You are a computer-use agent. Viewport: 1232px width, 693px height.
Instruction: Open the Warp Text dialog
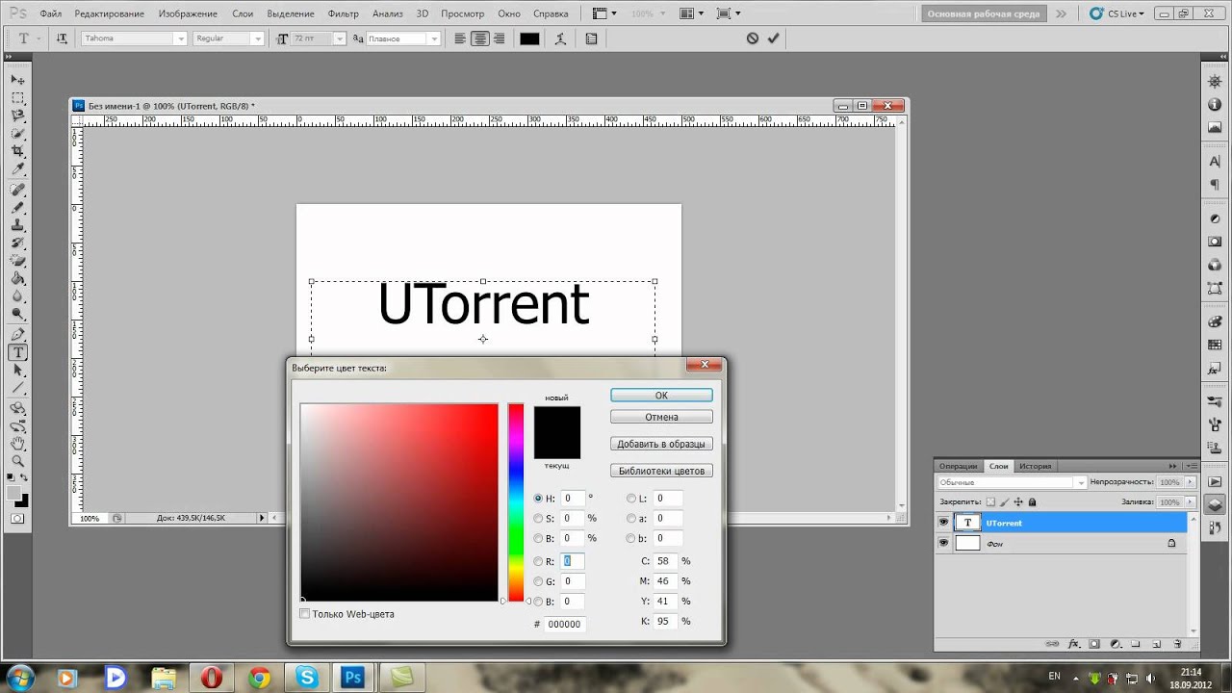[562, 38]
